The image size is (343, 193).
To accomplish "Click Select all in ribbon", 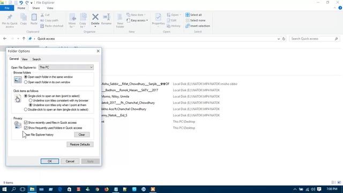I will coord(193,15).
